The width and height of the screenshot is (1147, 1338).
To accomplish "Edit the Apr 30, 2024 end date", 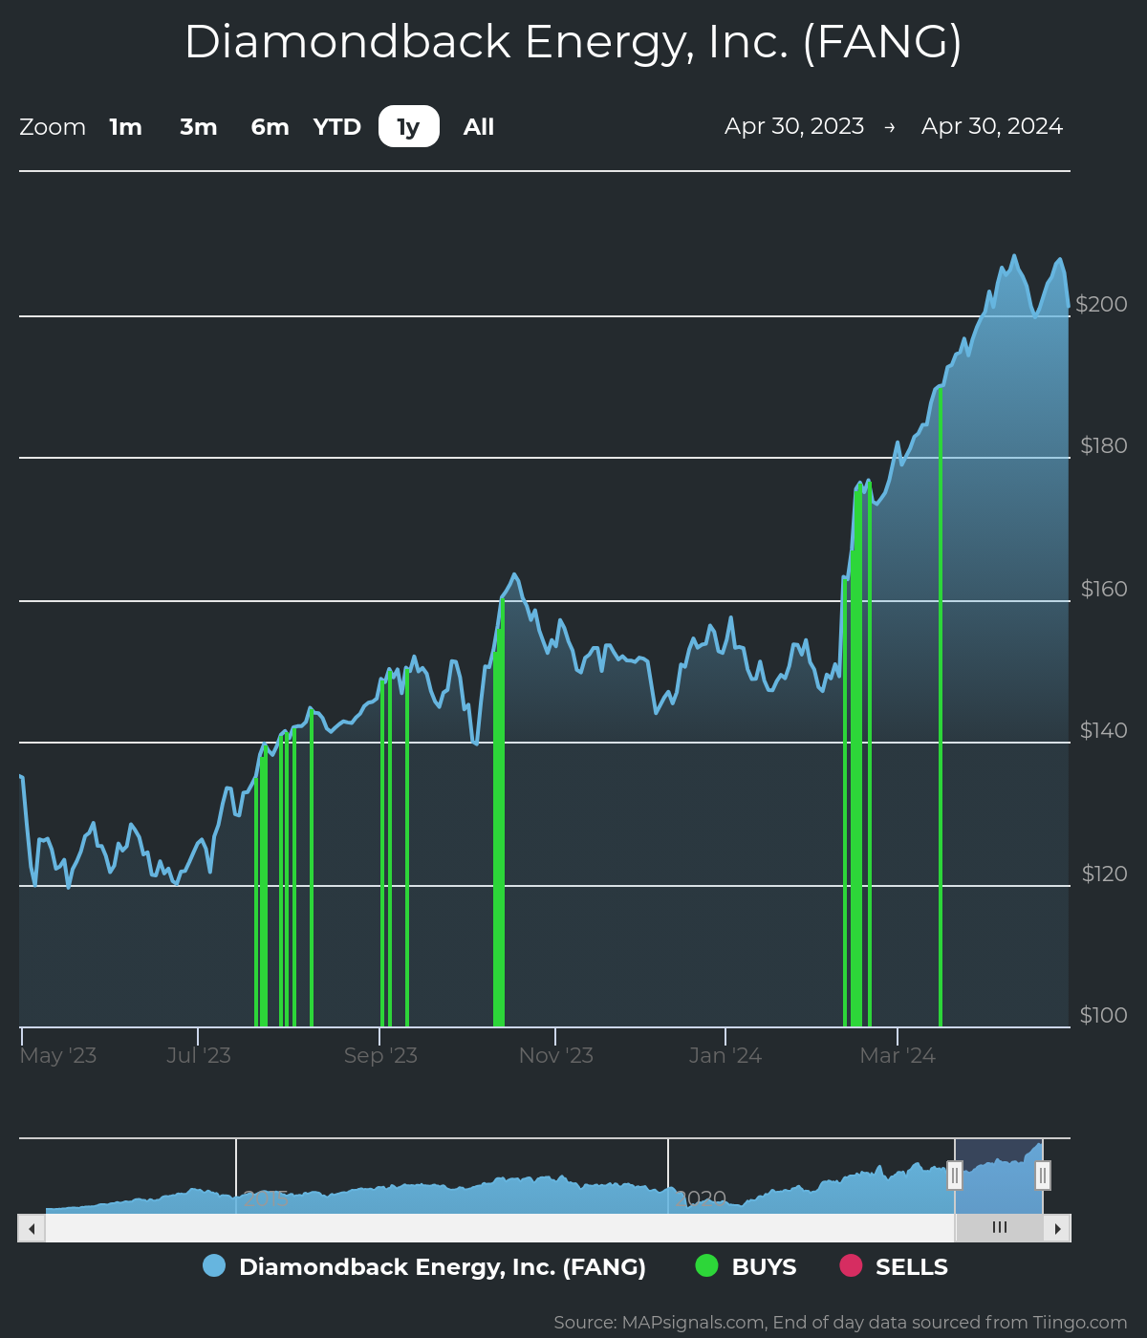I will tap(991, 126).
